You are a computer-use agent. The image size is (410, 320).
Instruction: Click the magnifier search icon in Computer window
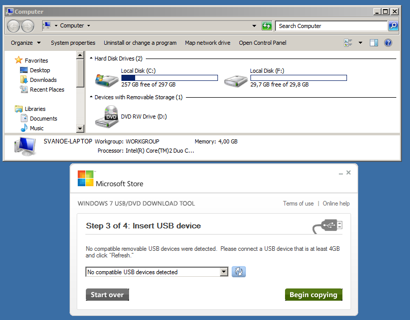tap(393, 25)
